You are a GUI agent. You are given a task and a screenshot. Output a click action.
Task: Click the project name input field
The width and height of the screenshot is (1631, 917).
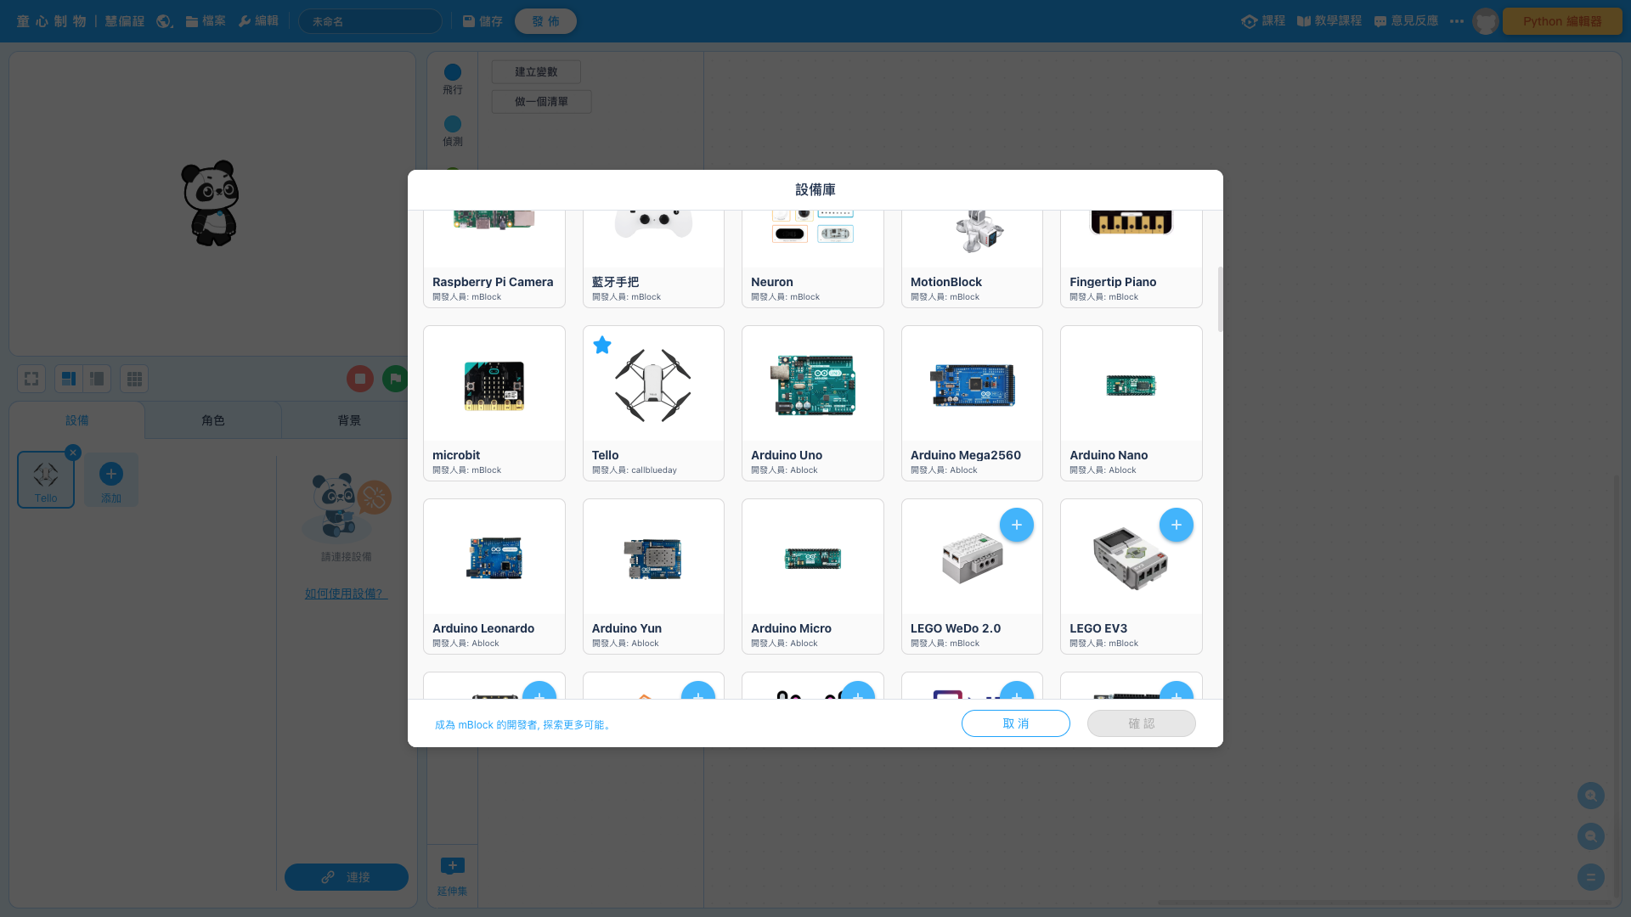(x=370, y=21)
